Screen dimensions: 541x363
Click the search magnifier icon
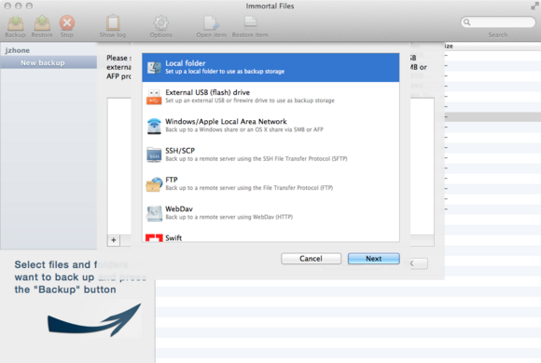(466, 22)
